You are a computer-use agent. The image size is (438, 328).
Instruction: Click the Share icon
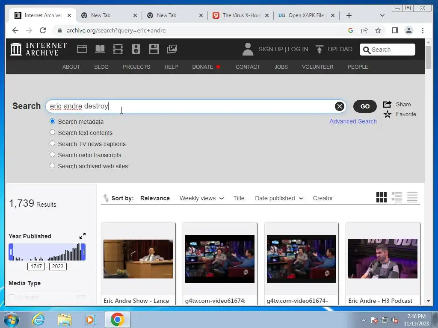(387, 104)
